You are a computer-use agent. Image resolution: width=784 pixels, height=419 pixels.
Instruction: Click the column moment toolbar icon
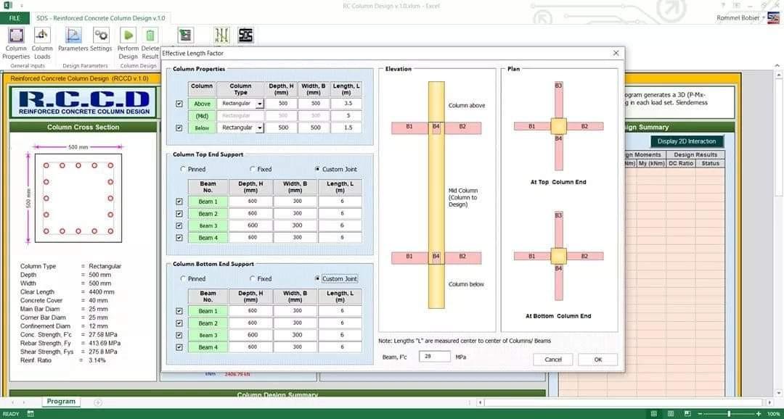point(221,34)
